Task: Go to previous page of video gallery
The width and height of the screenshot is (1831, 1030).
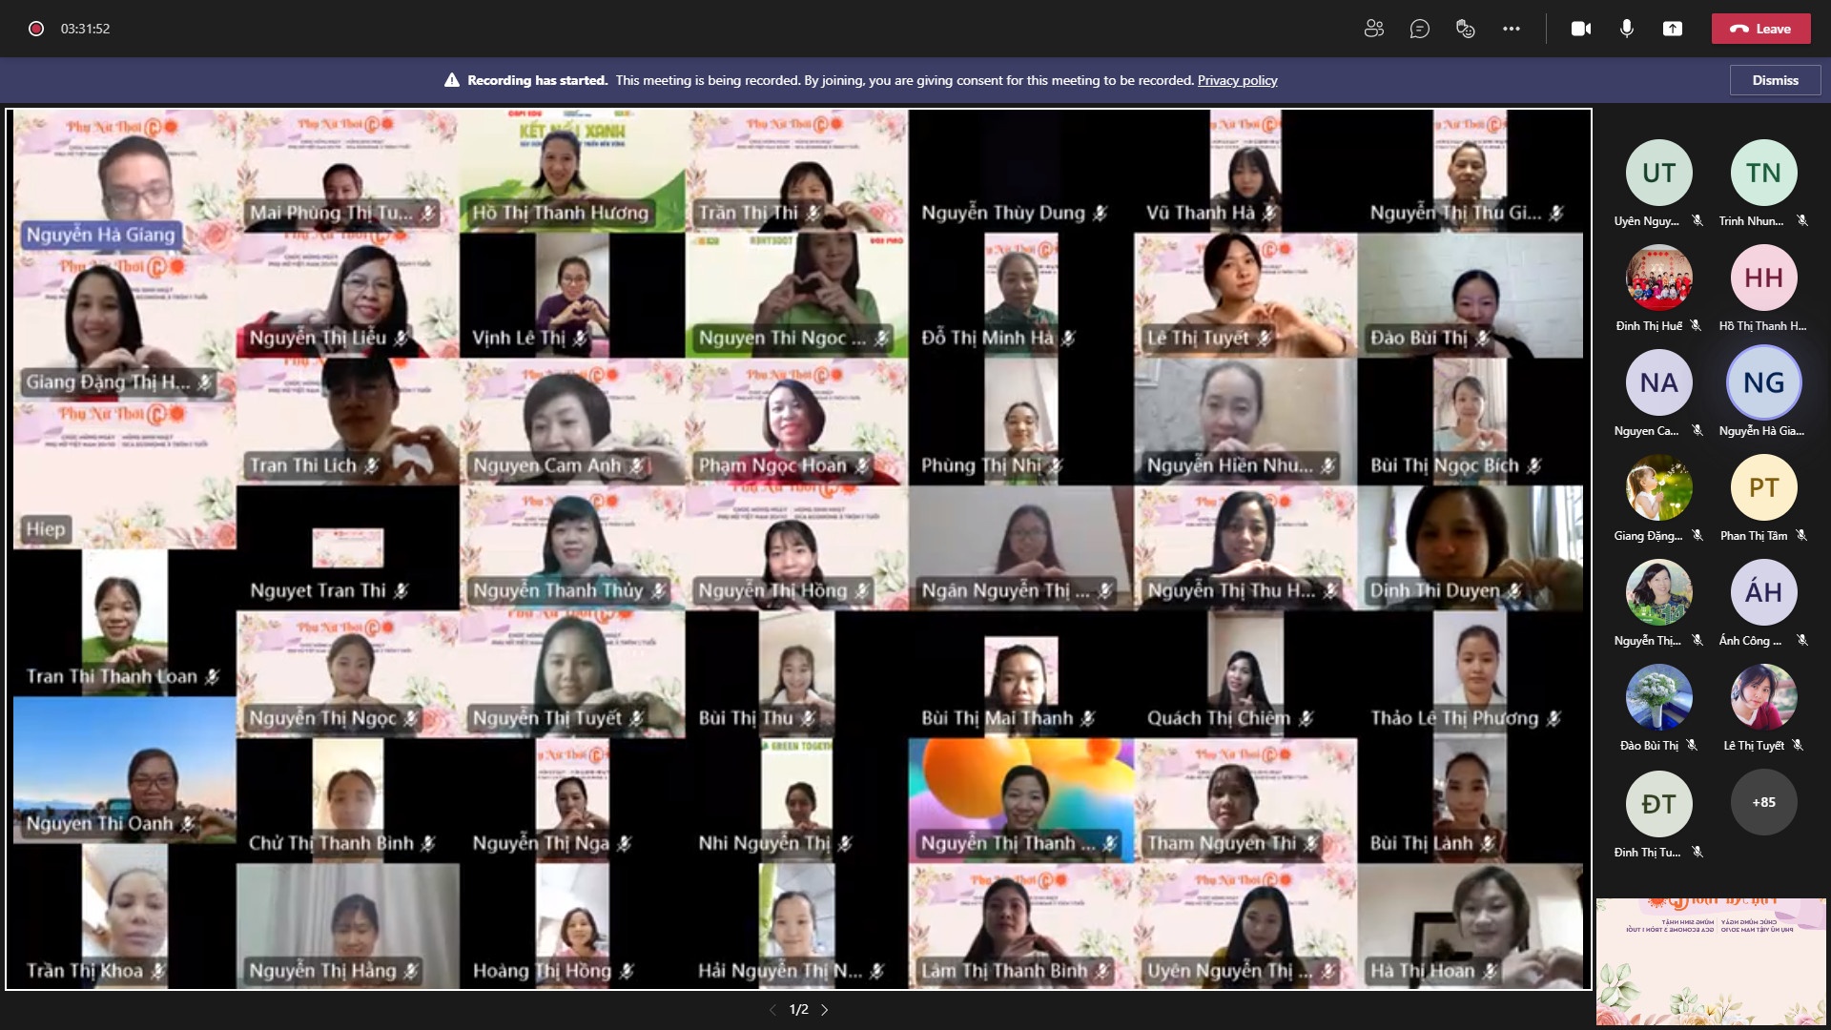Action: 772,1009
